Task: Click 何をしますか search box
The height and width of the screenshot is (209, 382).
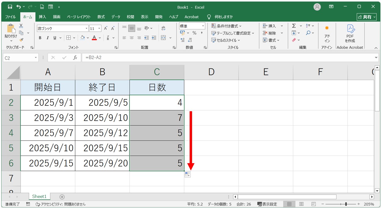Action: coord(224,17)
